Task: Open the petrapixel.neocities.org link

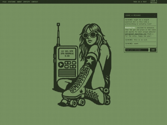Action: pos(135,34)
